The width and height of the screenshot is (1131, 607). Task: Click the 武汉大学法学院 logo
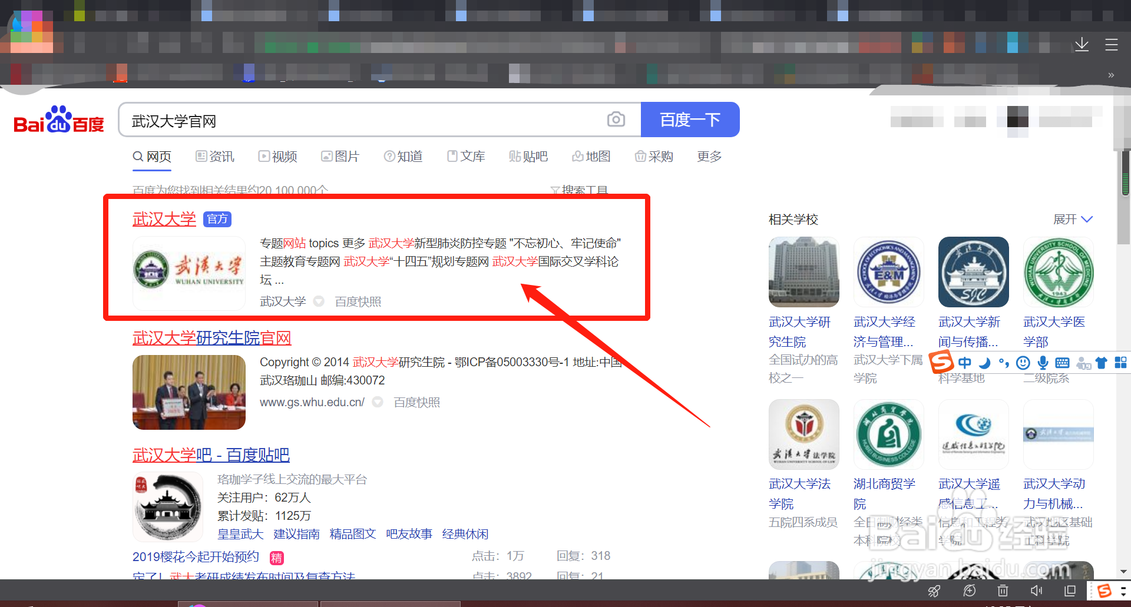(804, 434)
